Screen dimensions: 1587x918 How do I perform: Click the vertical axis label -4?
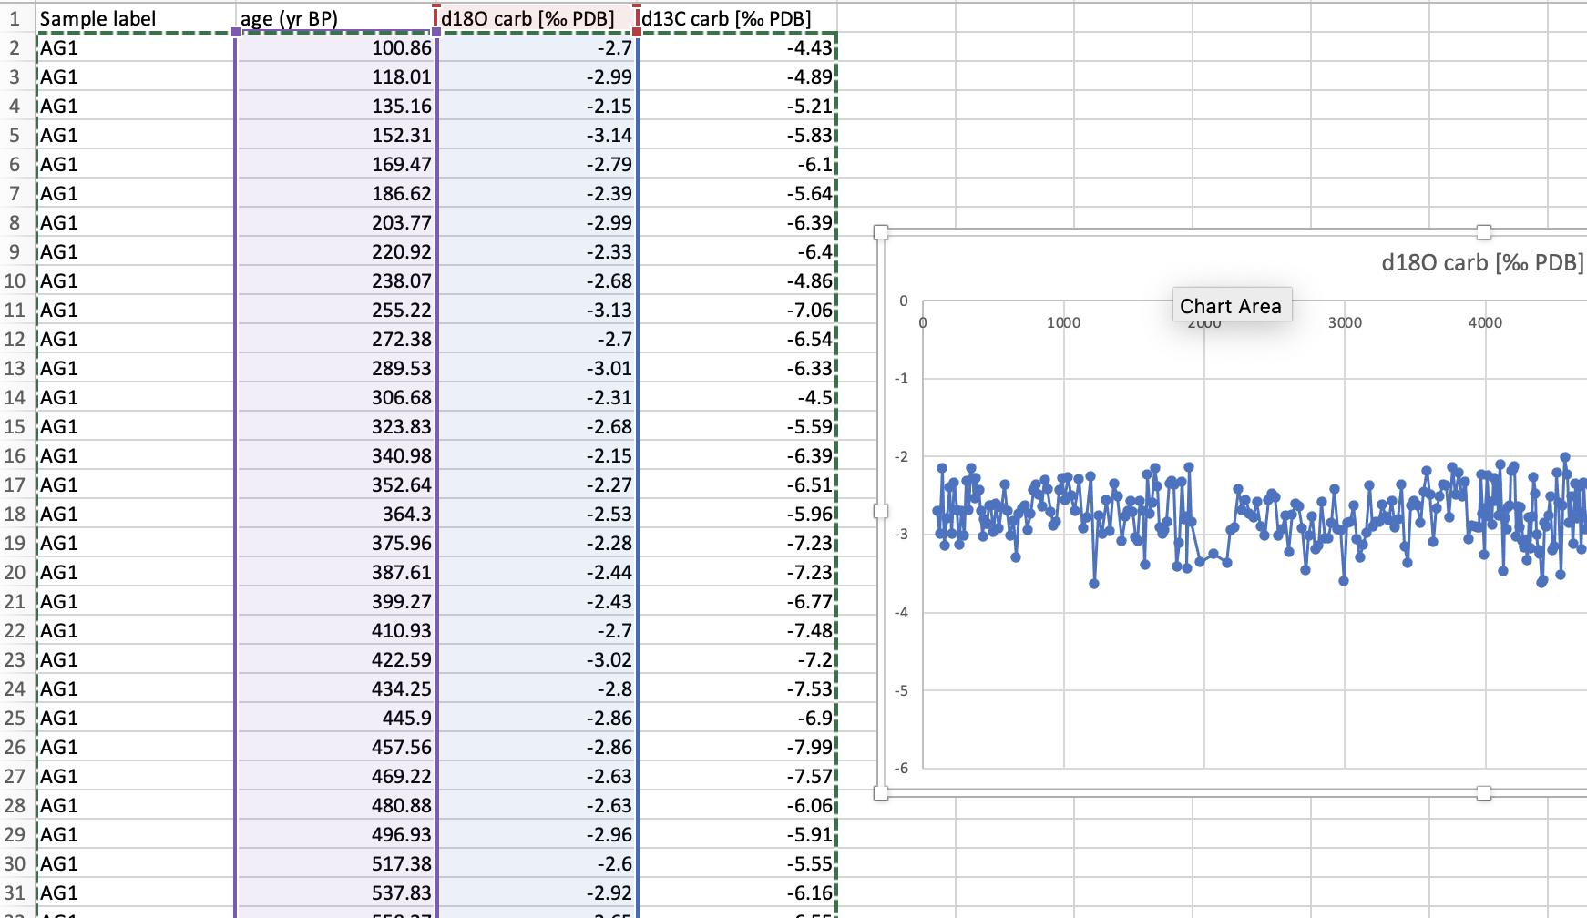[901, 612]
